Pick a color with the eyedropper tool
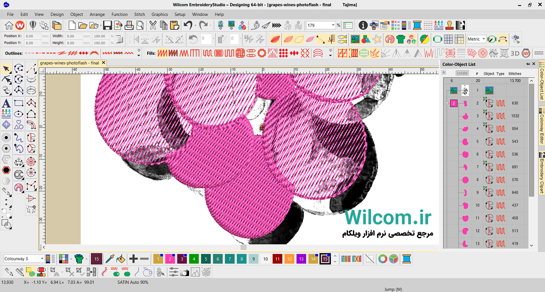The height and width of the screenshot is (292, 545). coord(109,259)
